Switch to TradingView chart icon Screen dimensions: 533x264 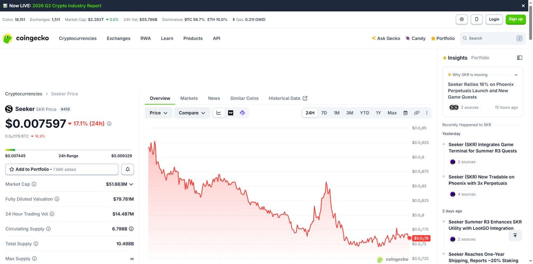click(x=231, y=113)
